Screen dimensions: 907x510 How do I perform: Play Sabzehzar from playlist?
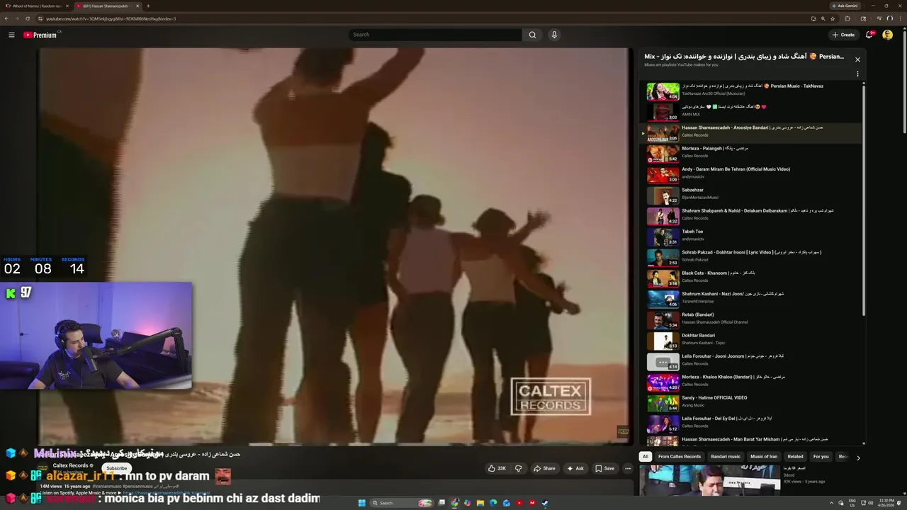[751, 195]
